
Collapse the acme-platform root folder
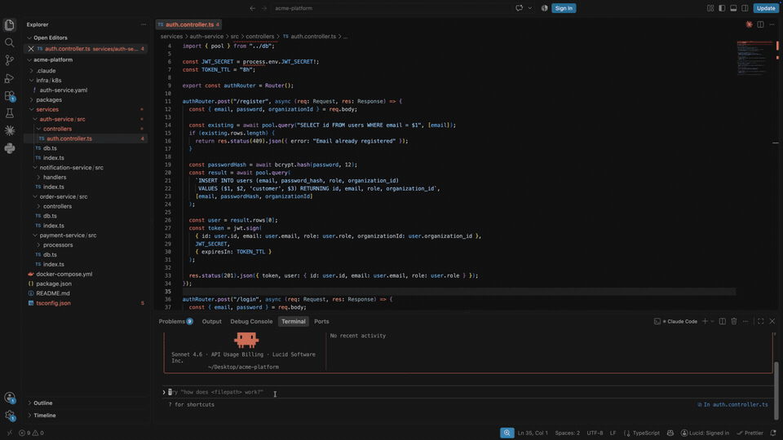[x=52, y=59]
